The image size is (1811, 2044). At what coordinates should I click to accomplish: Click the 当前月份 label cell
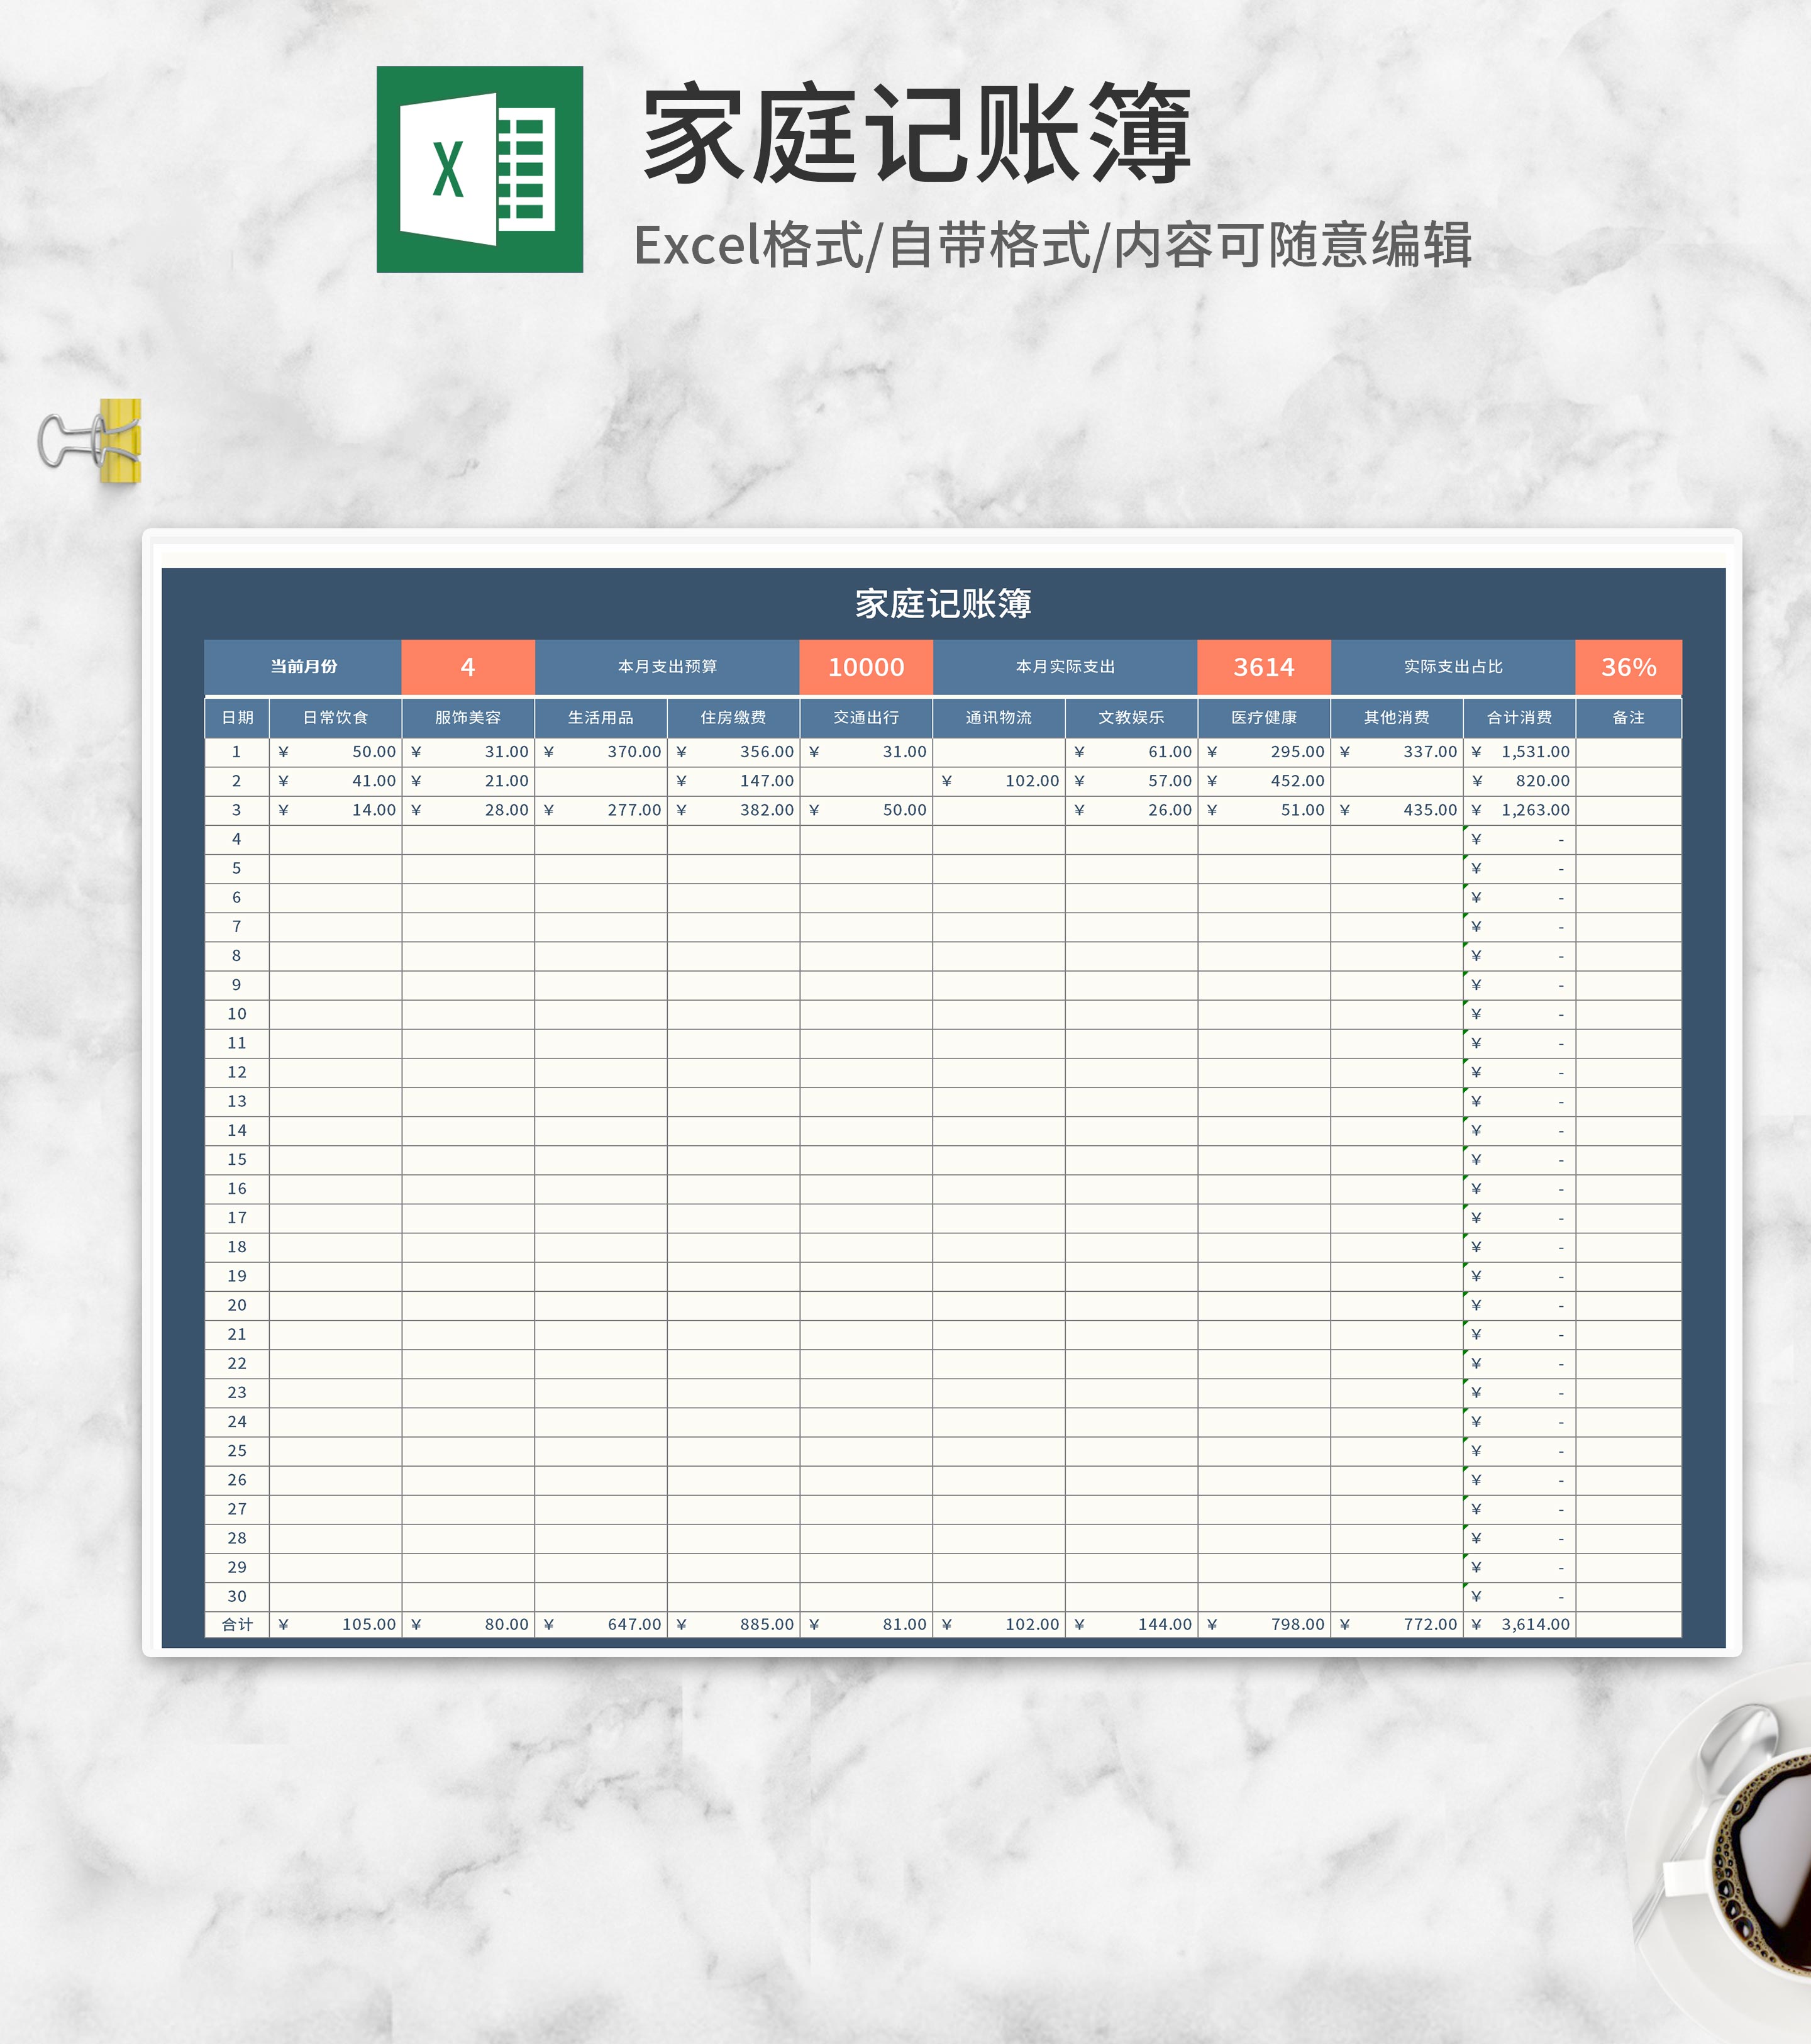303,667
